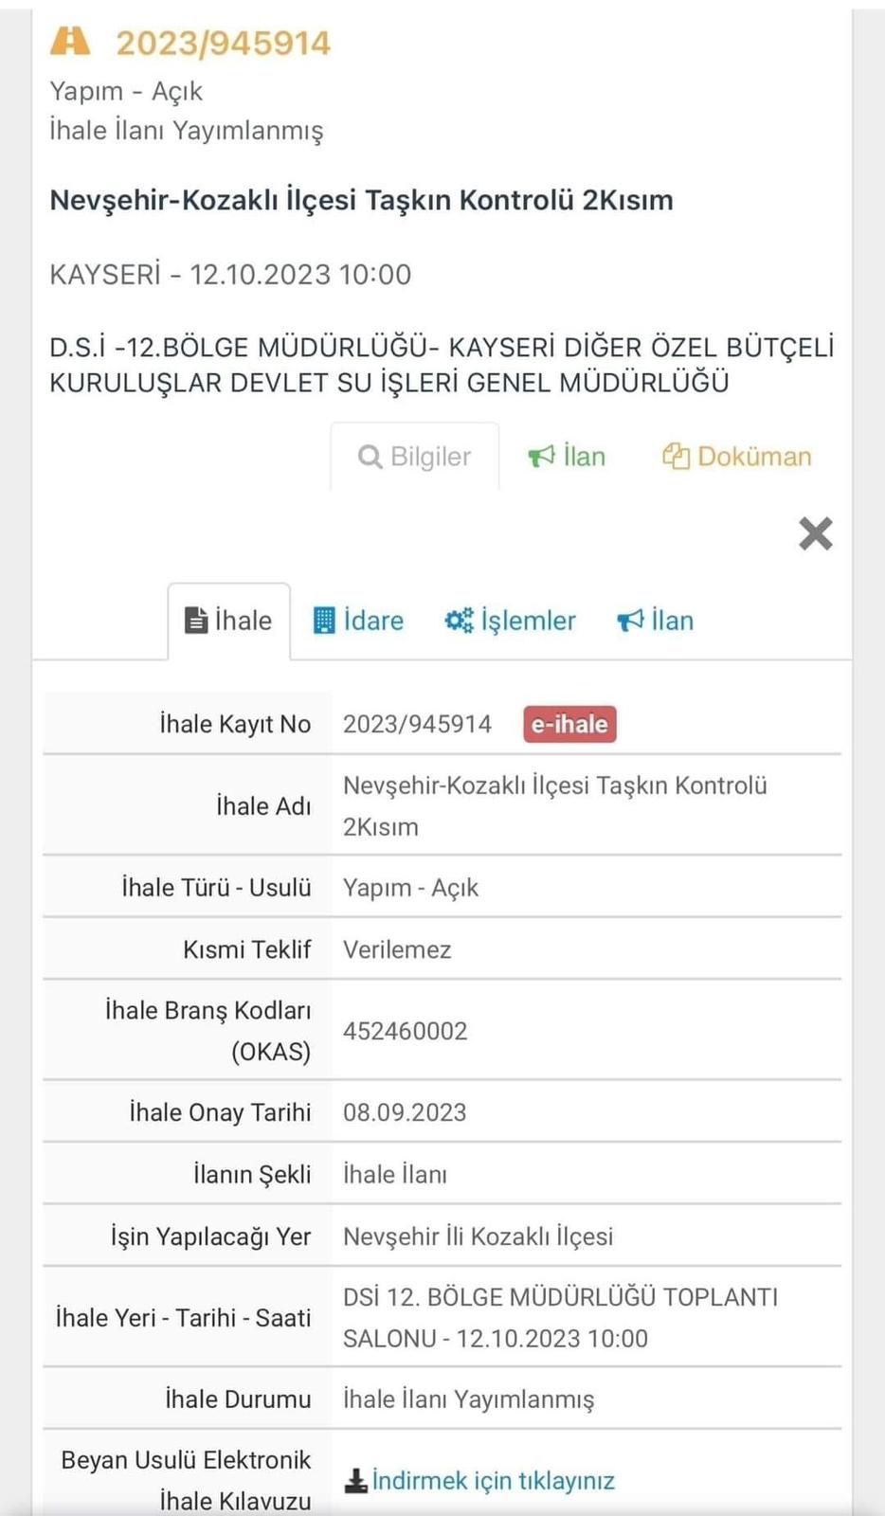Screen dimensions: 885x1516
Task: Click the tender number 2023/945914 heading
Action: point(223,43)
